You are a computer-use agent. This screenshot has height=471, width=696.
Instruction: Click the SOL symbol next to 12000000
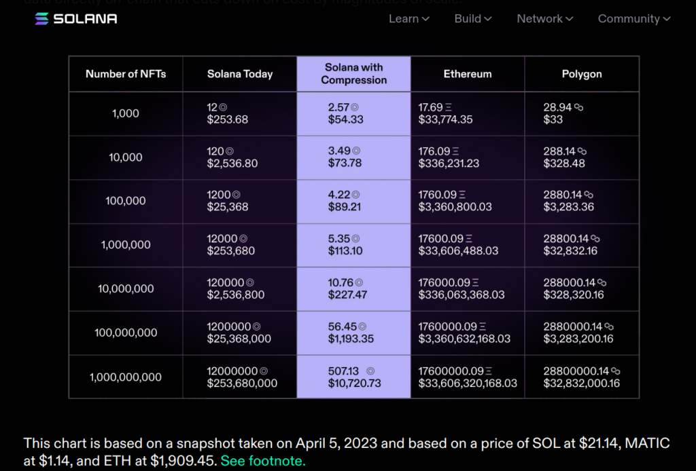264,371
